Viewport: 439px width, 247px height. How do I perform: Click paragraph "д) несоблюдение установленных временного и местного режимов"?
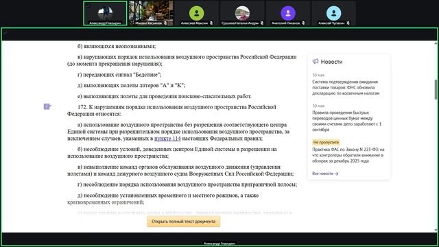(x=163, y=198)
